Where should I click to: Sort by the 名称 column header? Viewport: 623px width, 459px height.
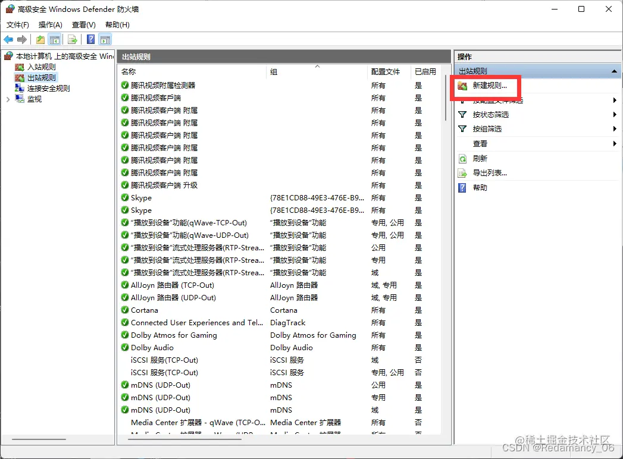[x=192, y=71]
